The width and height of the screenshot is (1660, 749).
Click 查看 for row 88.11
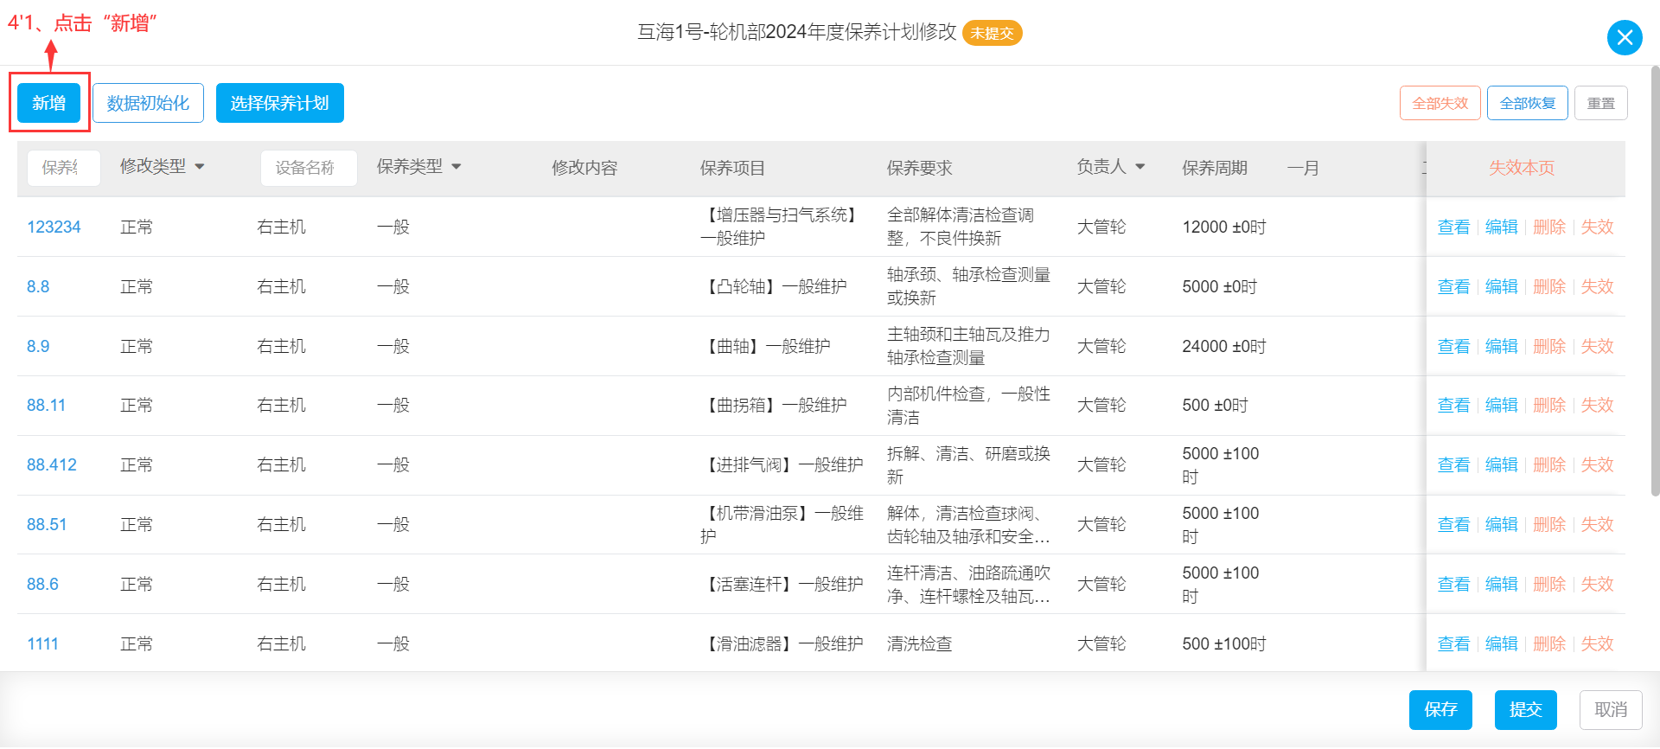click(x=1453, y=405)
